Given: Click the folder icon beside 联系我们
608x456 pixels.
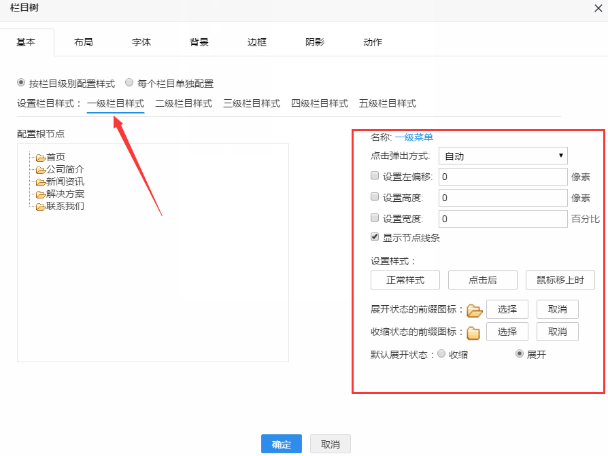Looking at the screenshot, I should pyautogui.click(x=41, y=207).
